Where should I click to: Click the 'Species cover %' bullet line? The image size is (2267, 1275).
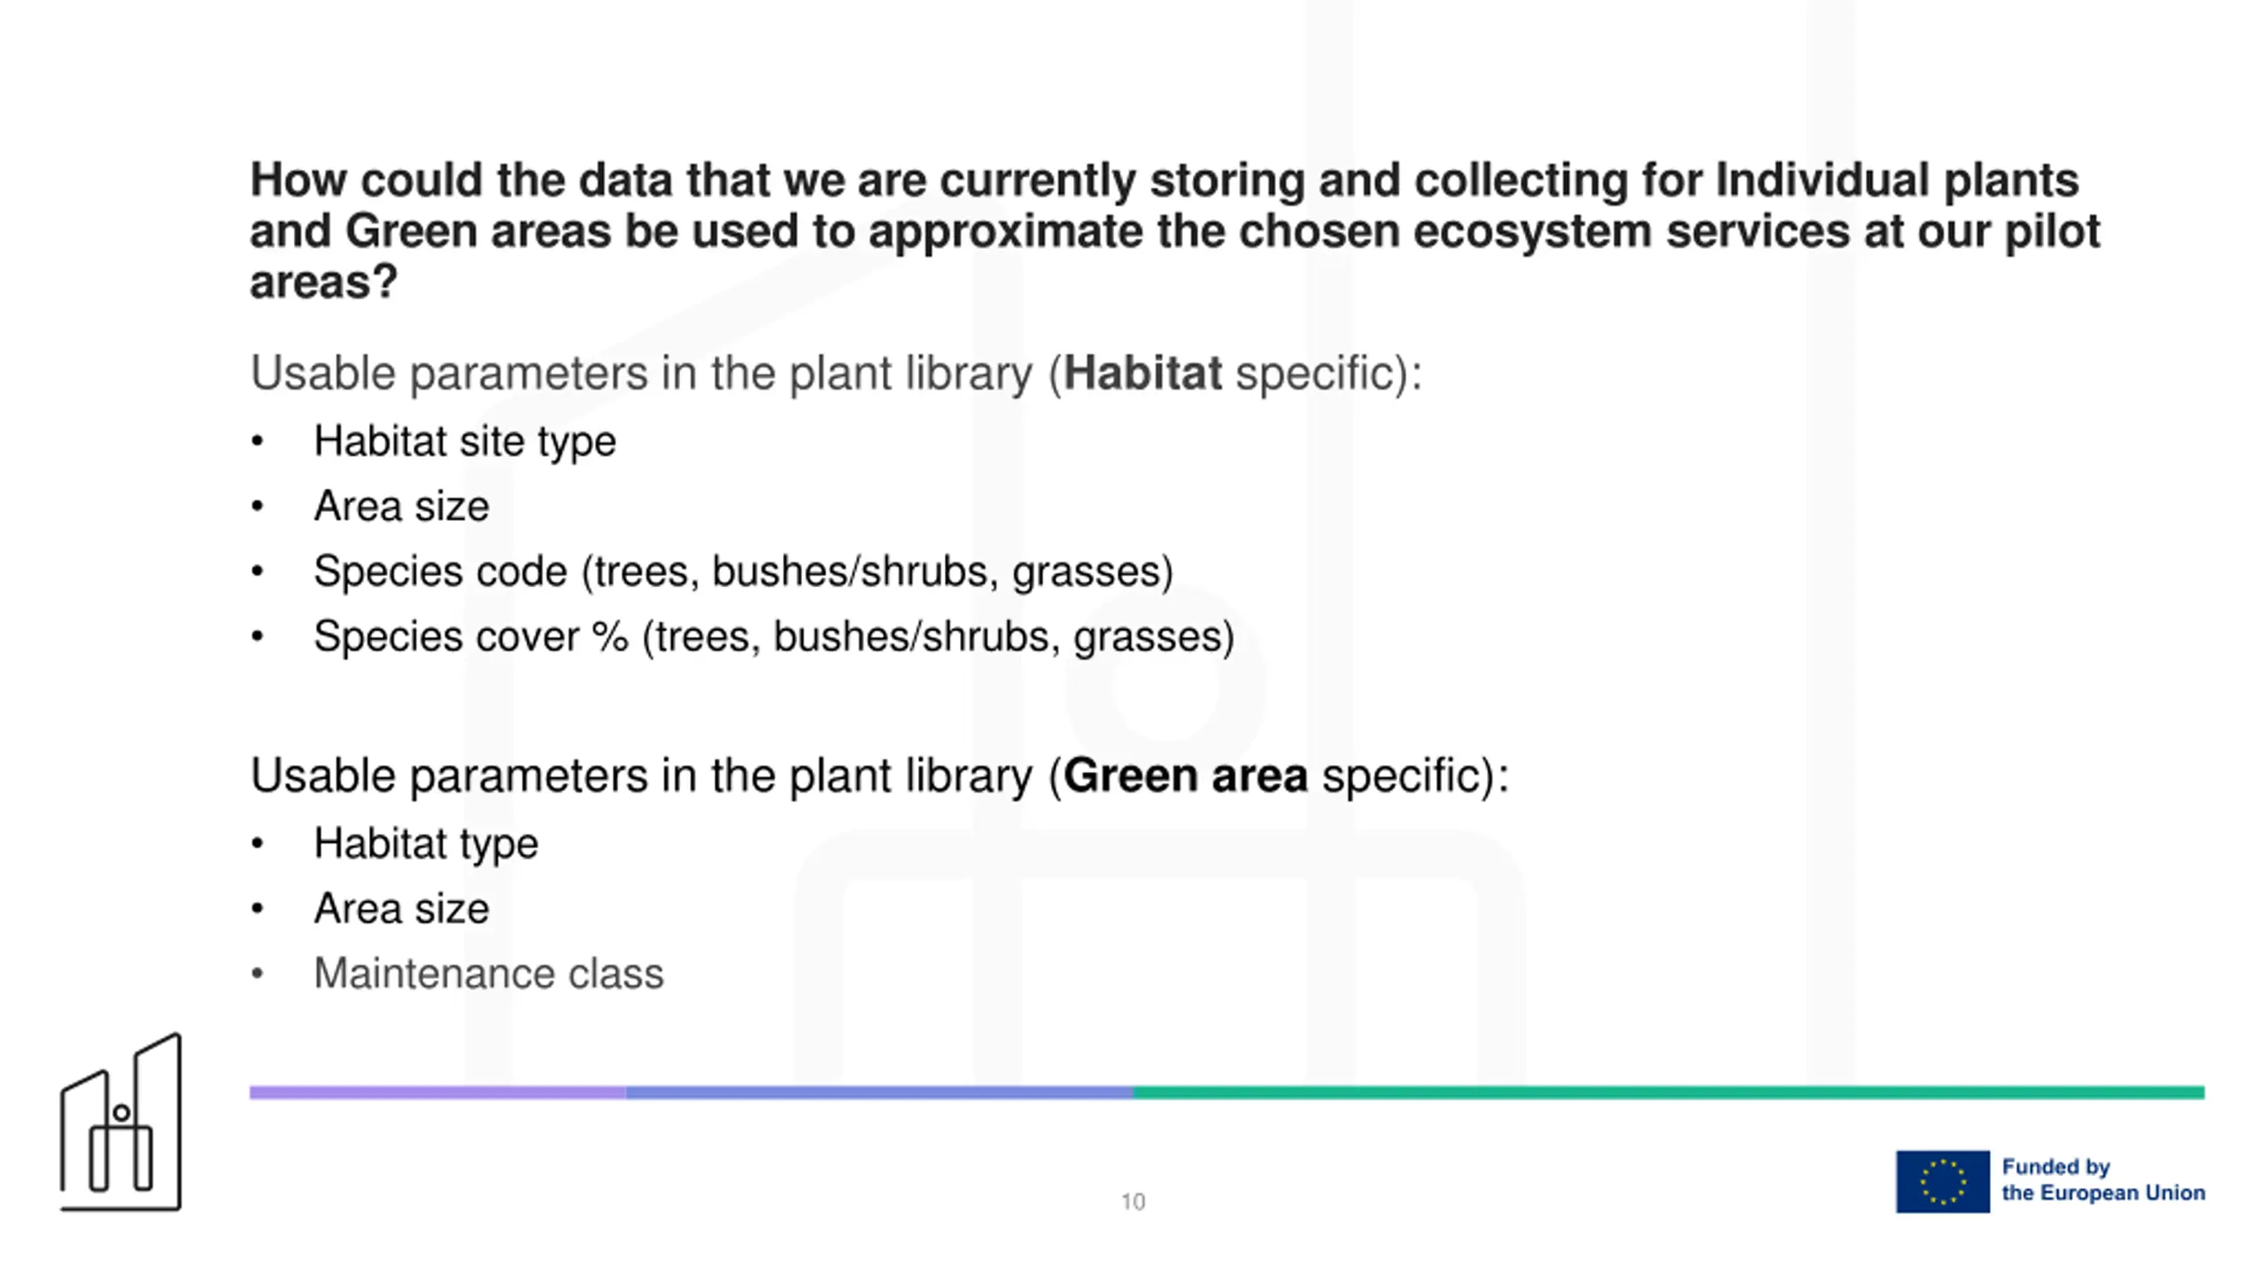tap(774, 637)
